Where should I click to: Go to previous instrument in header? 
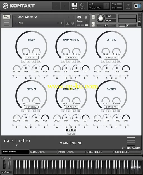click(69, 17)
